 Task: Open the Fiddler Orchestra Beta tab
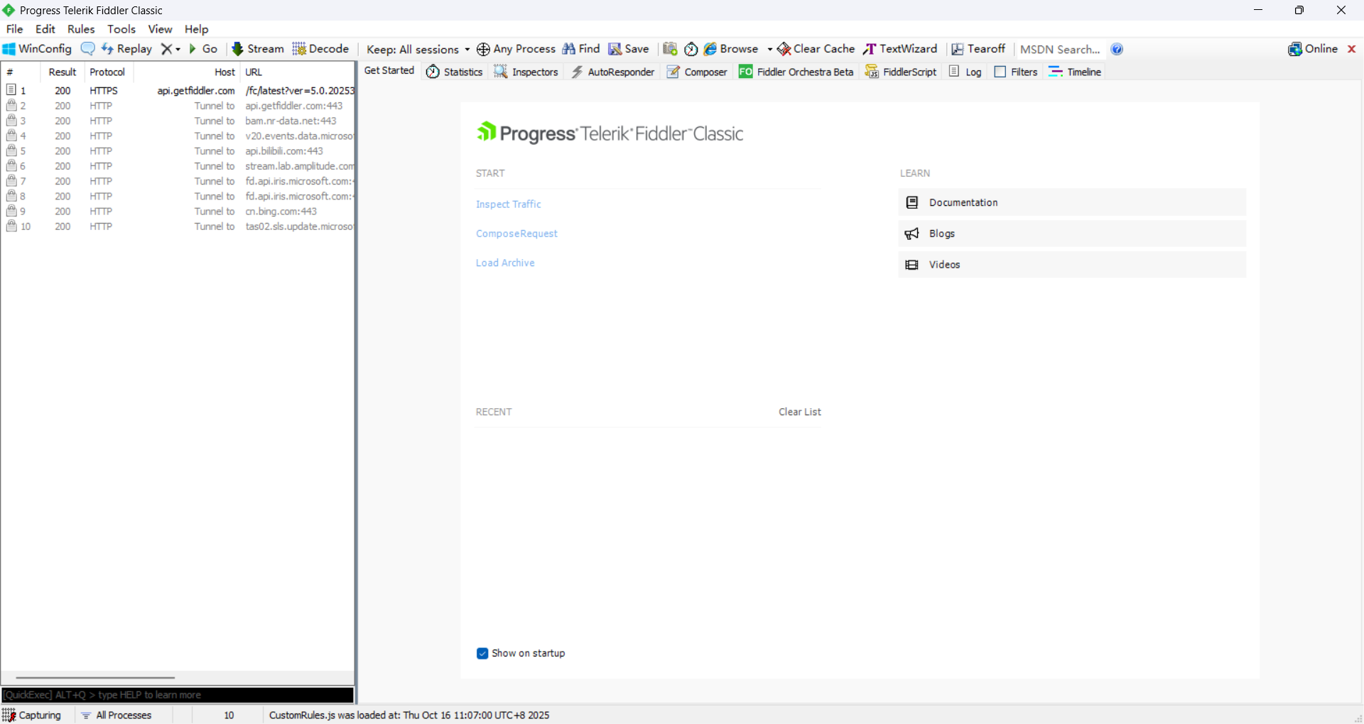796,72
